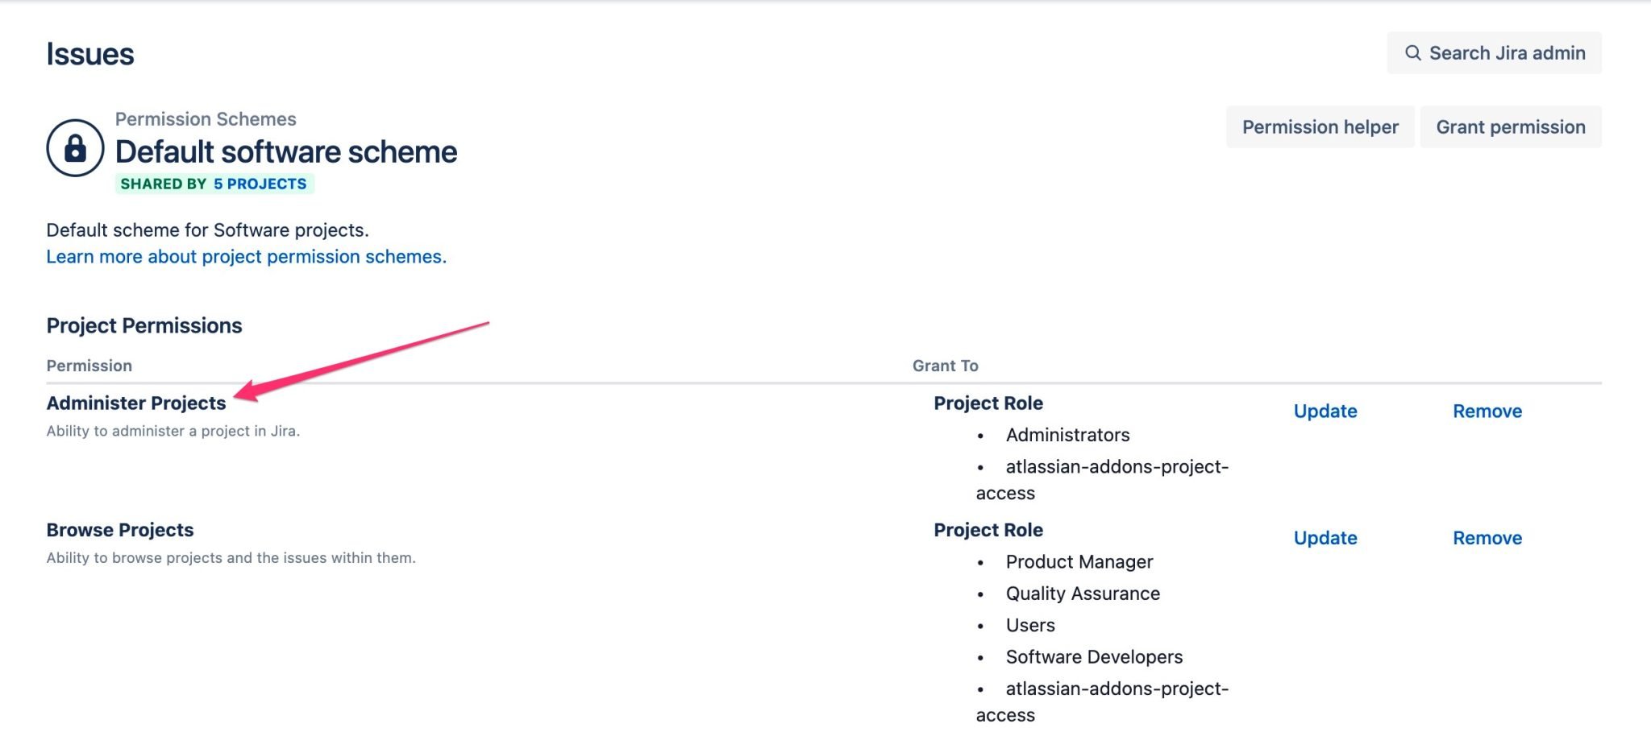Select the Browse Projects permission name
This screenshot has height=732, width=1651.
point(120,530)
